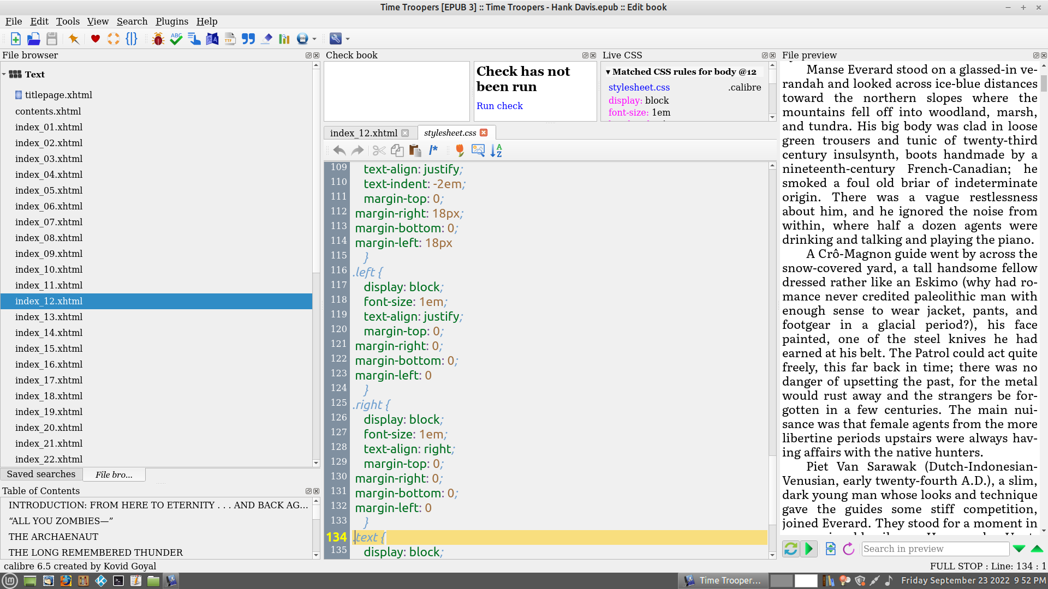
Task: Open the ABC spell check tool
Action: tap(176, 39)
